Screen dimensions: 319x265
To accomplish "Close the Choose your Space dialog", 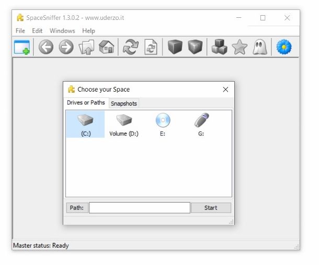I will (x=225, y=90).
